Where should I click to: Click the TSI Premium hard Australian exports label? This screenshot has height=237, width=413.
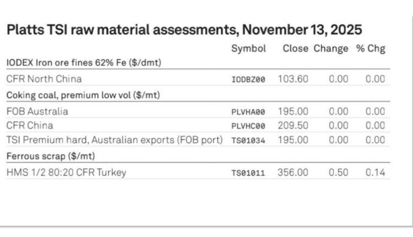click(115, 140)
